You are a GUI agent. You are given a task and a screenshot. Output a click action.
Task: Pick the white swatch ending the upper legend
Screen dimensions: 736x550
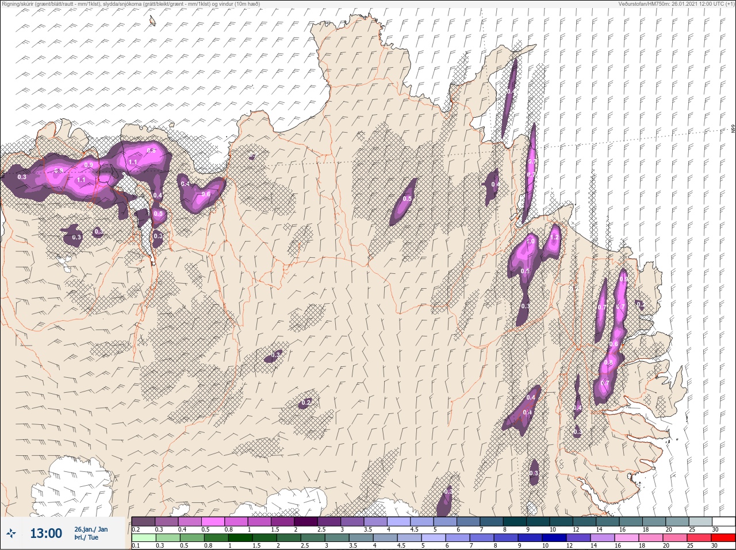click(723, 521)
